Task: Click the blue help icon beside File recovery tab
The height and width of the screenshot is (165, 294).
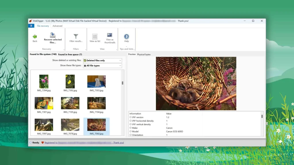Action: point(31,26)
